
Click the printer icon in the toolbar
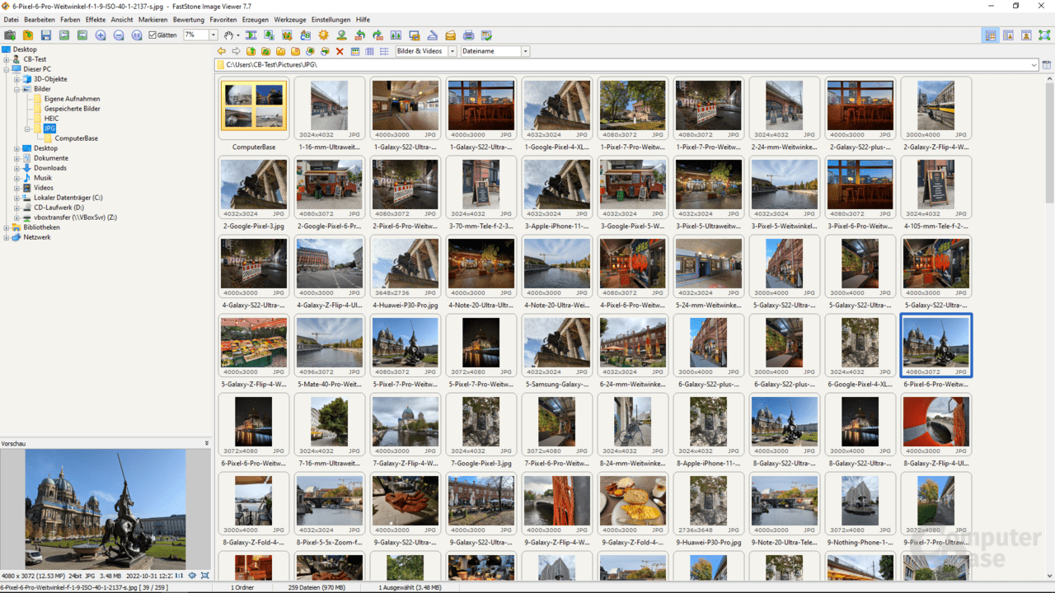click(468, 35)
